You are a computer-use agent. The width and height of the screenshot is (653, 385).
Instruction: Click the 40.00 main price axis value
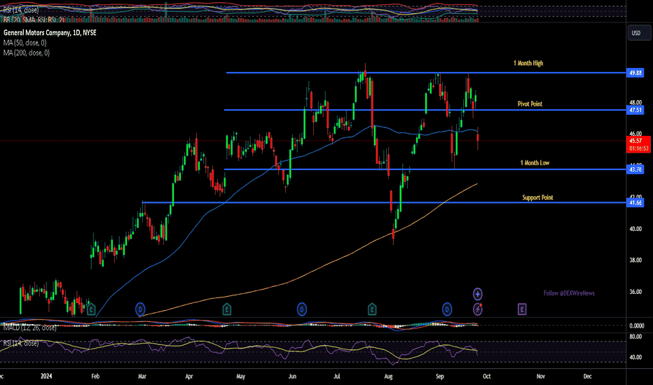635,229
